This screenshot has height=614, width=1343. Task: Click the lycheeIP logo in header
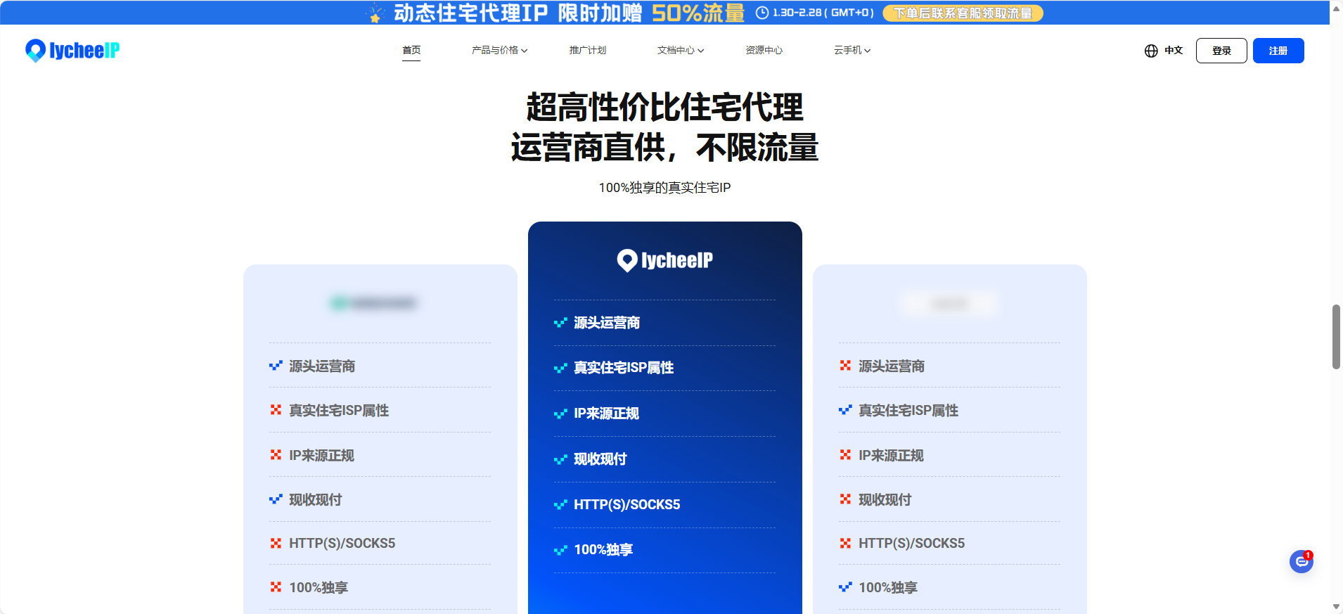tap(72, 51)
